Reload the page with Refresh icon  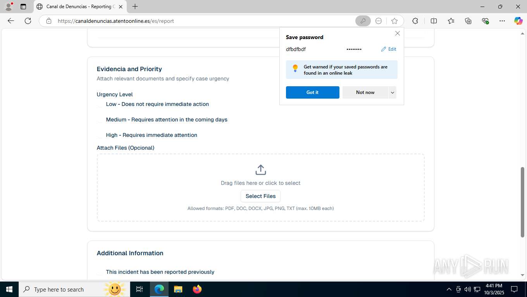tap(28, 21)
